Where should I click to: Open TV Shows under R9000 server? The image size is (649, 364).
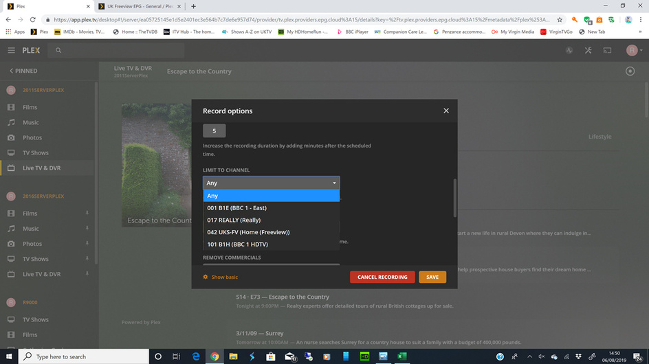coord(36,320)
